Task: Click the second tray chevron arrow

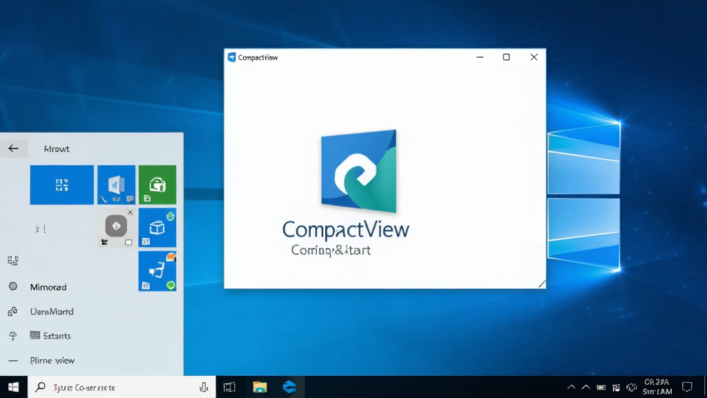Action: [x=585, y=387]
